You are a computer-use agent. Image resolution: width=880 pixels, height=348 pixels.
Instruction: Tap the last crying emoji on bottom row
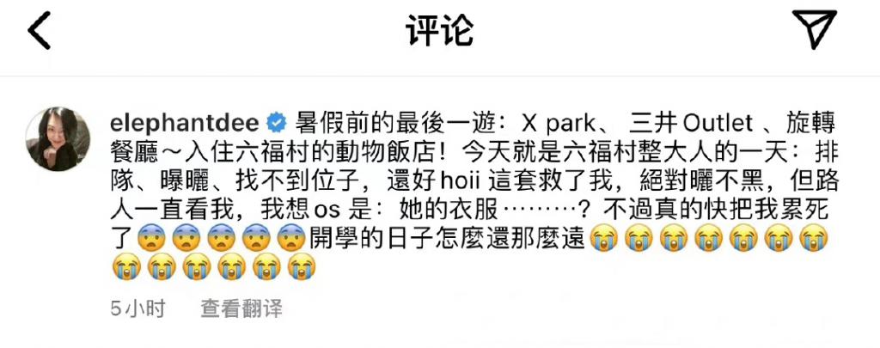302,267
